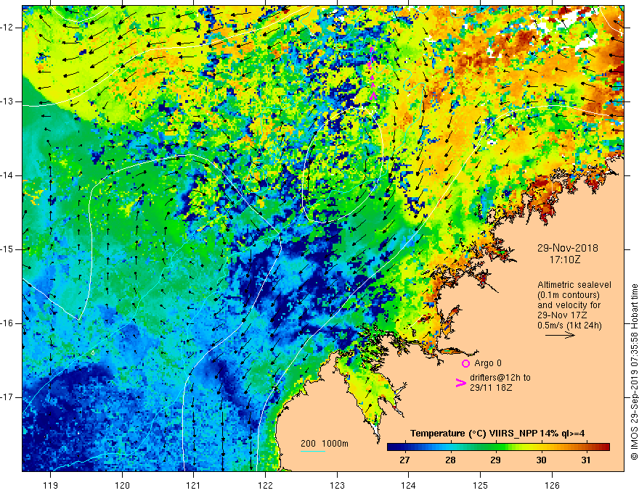Click longitude axis label 122
This screenshot has width=639, height=493.
point(265,485)
